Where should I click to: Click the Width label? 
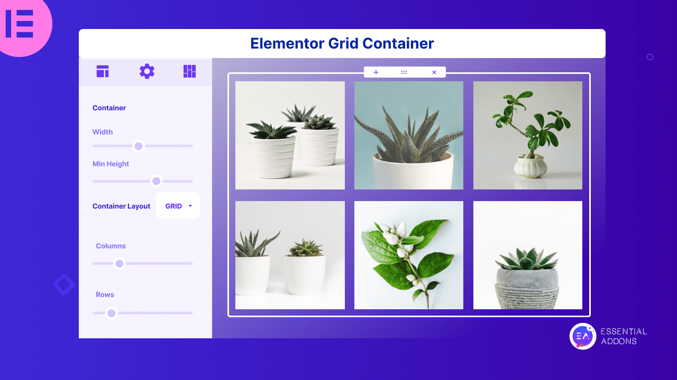[103, 132]
